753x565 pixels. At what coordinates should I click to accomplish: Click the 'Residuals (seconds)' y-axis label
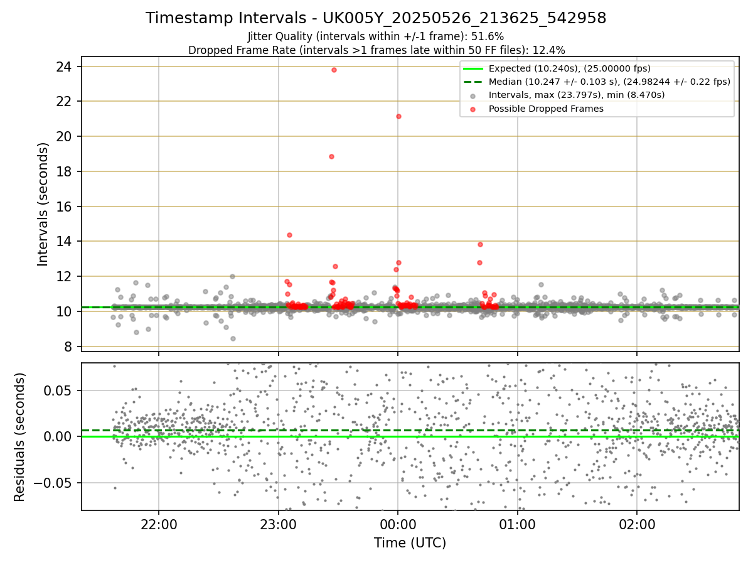[20, 437]
